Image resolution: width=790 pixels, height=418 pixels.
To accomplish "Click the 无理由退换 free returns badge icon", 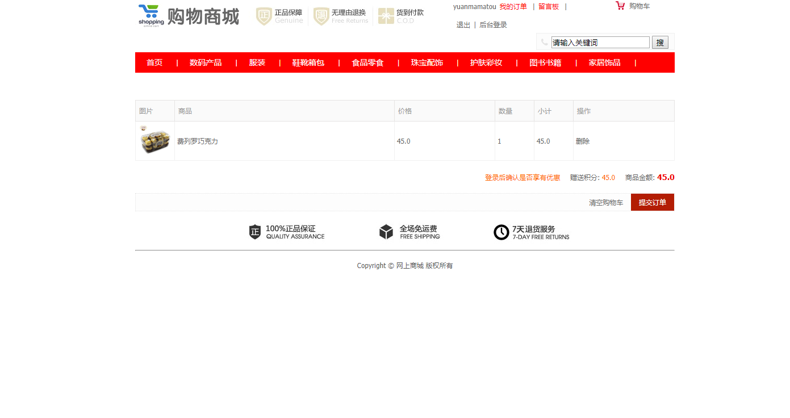I will (x=321, y=15).
